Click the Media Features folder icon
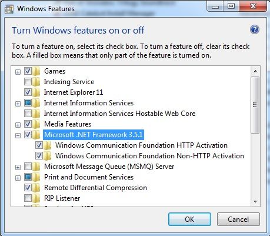Viewport: 270px width, 236px height. click(36, 124)
